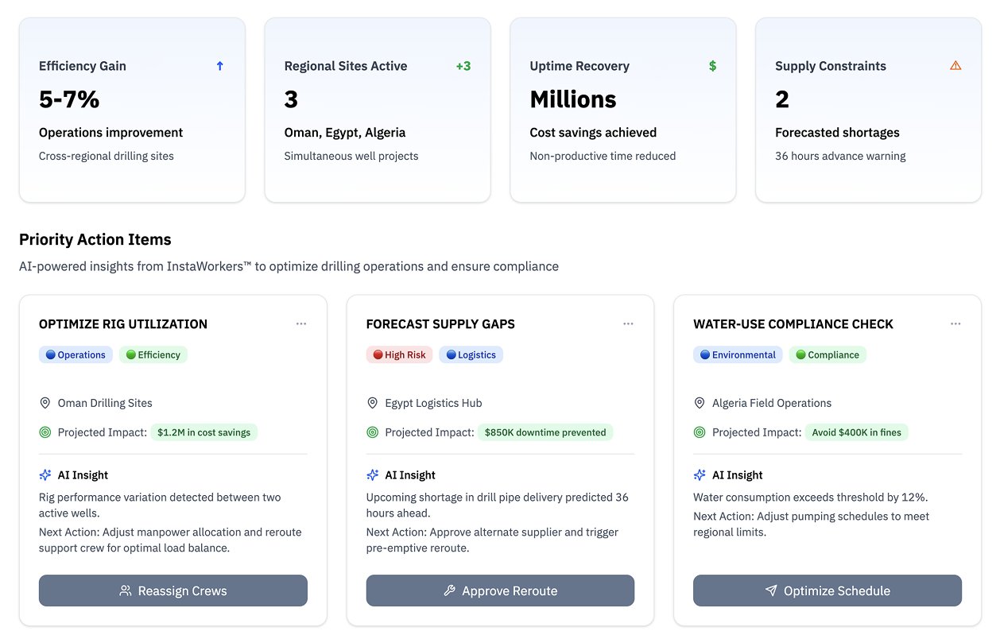
Task: Open the three-dot menu on Water-Use Compliance Check
Action: click(955, 323)
